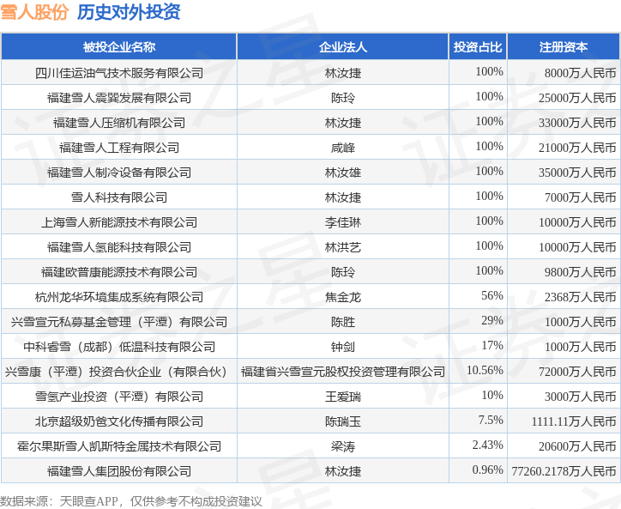This screenshot has width=621, height=509.
Task: Select 中科睿雪（成都）低温科技有限公司 name
Action: pos(119,347)
